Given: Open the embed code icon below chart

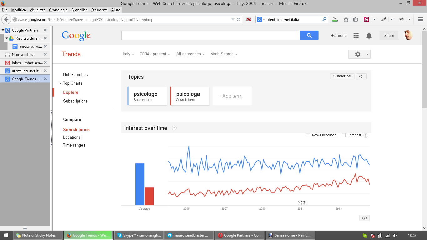Looking at the screenshot, I should point(364,218).
